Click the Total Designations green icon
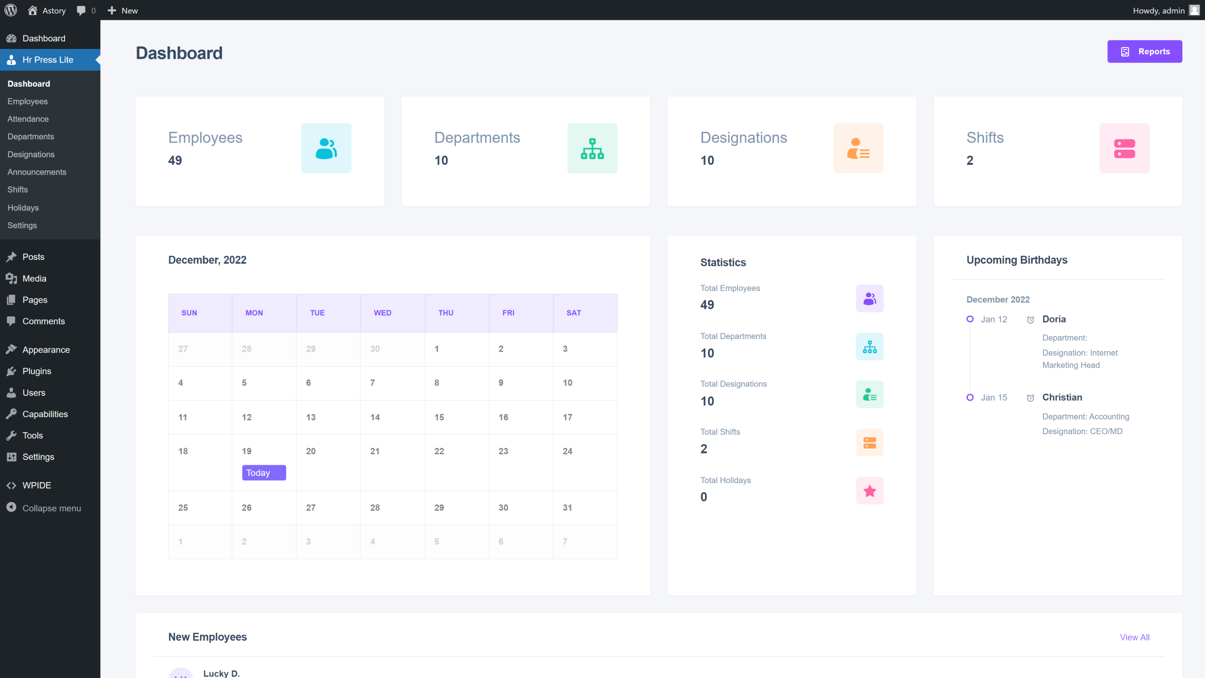Image resolution: width=1205 pixels, height=678 pixels. pyautogui.click(x=869, y=395)
